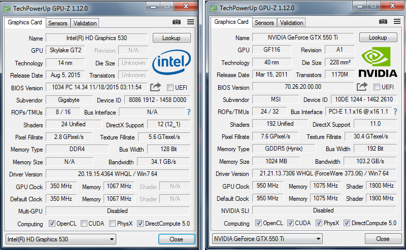
Task: Switch to Sensors tab in NVIDIA window
Action: tap(264, 23)
